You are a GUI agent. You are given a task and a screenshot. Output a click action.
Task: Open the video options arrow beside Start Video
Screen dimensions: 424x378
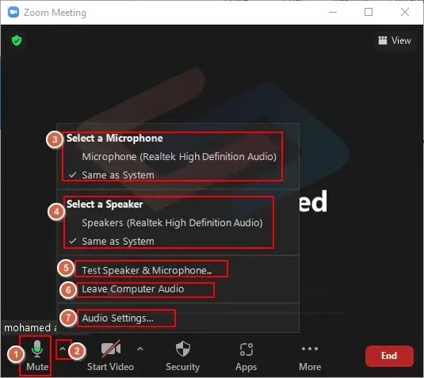point(139,349)
